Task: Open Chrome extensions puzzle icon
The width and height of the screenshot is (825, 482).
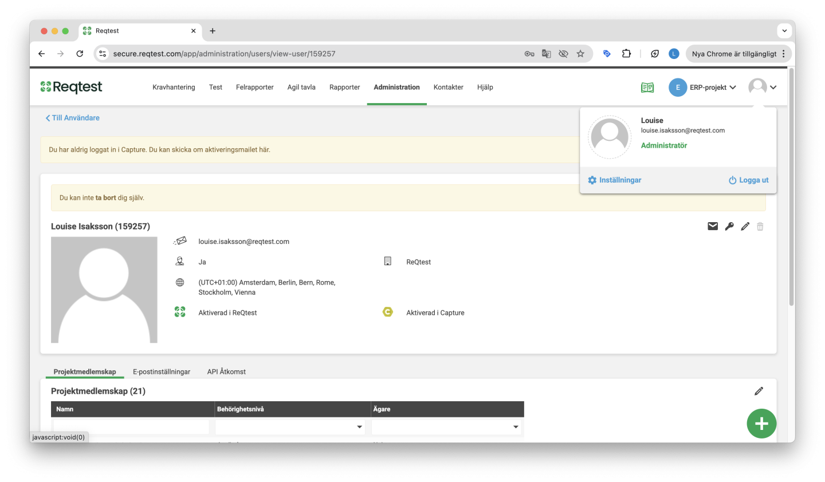Action: [x=626, y=54]
